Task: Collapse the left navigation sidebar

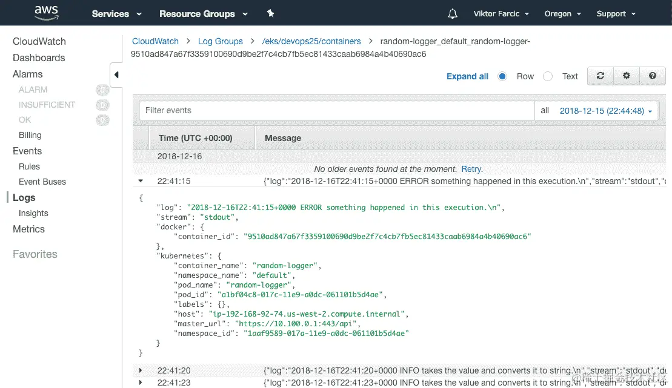Action: coord(116,75)
